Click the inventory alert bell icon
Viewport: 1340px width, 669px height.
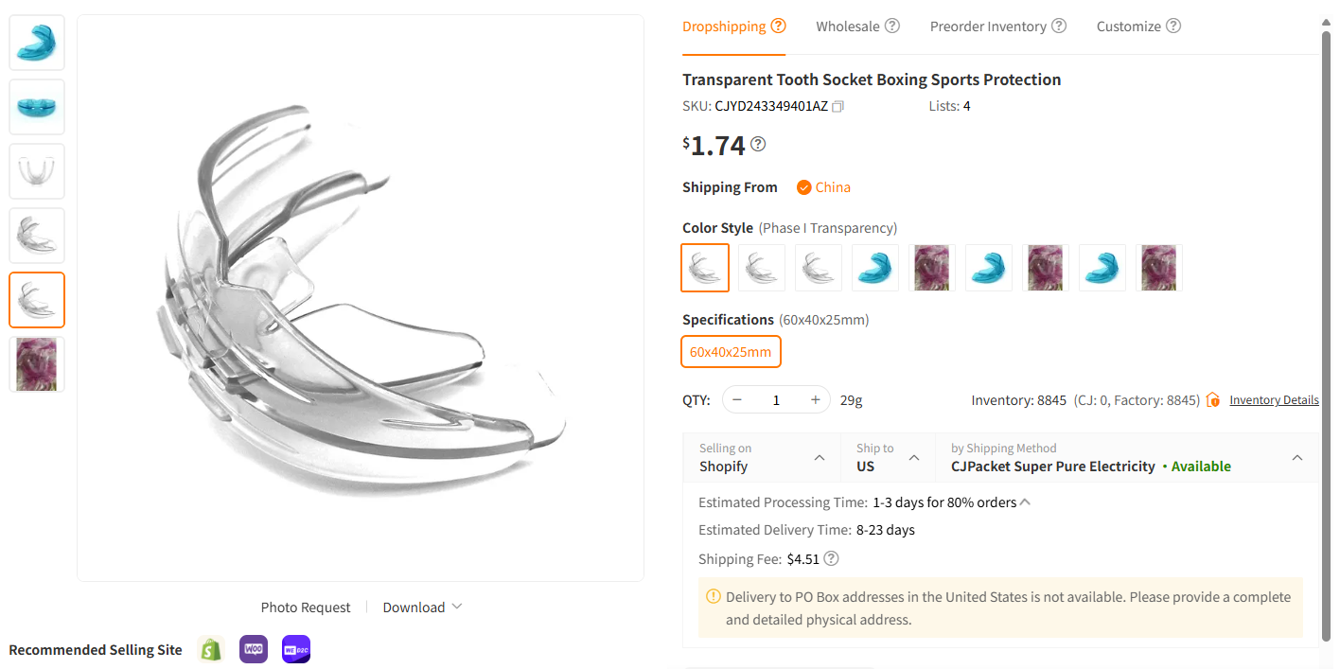tap(1212, 399)
